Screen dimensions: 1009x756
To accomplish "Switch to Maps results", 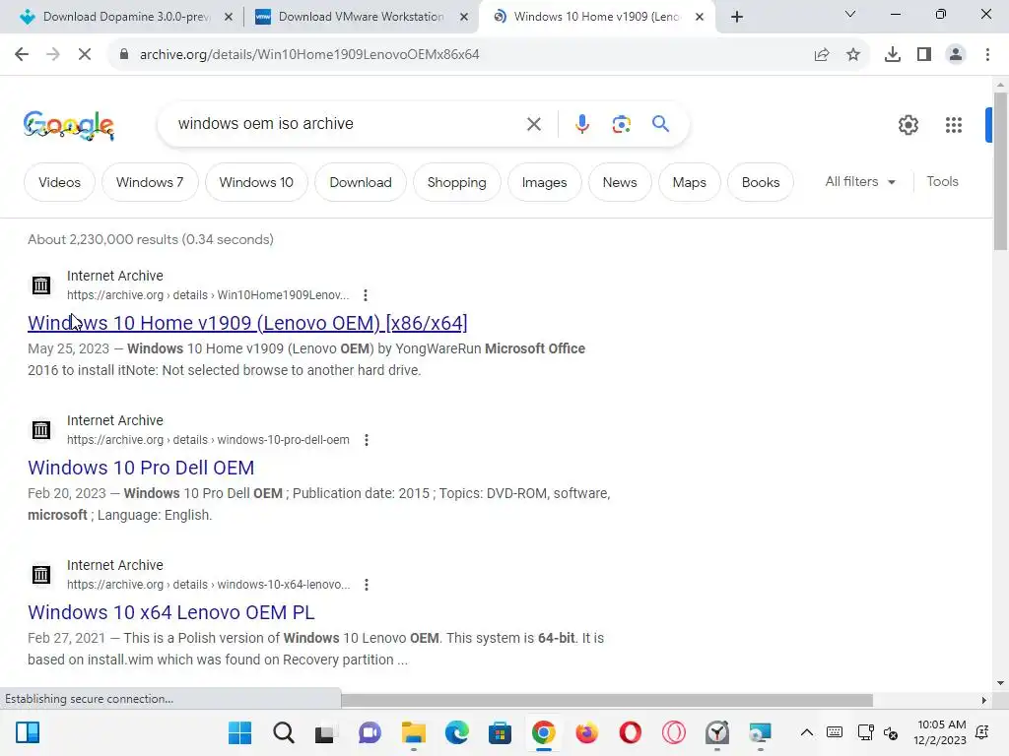I will [x=689, y=182].
